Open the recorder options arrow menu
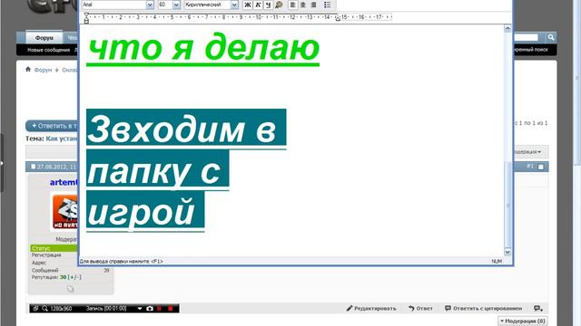The image size is (581, 326). click(140, 308)
